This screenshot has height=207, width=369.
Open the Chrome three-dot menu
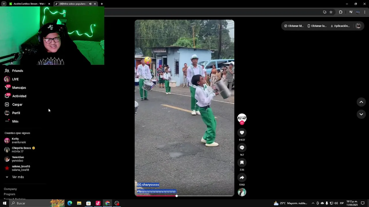pos(365,12)
